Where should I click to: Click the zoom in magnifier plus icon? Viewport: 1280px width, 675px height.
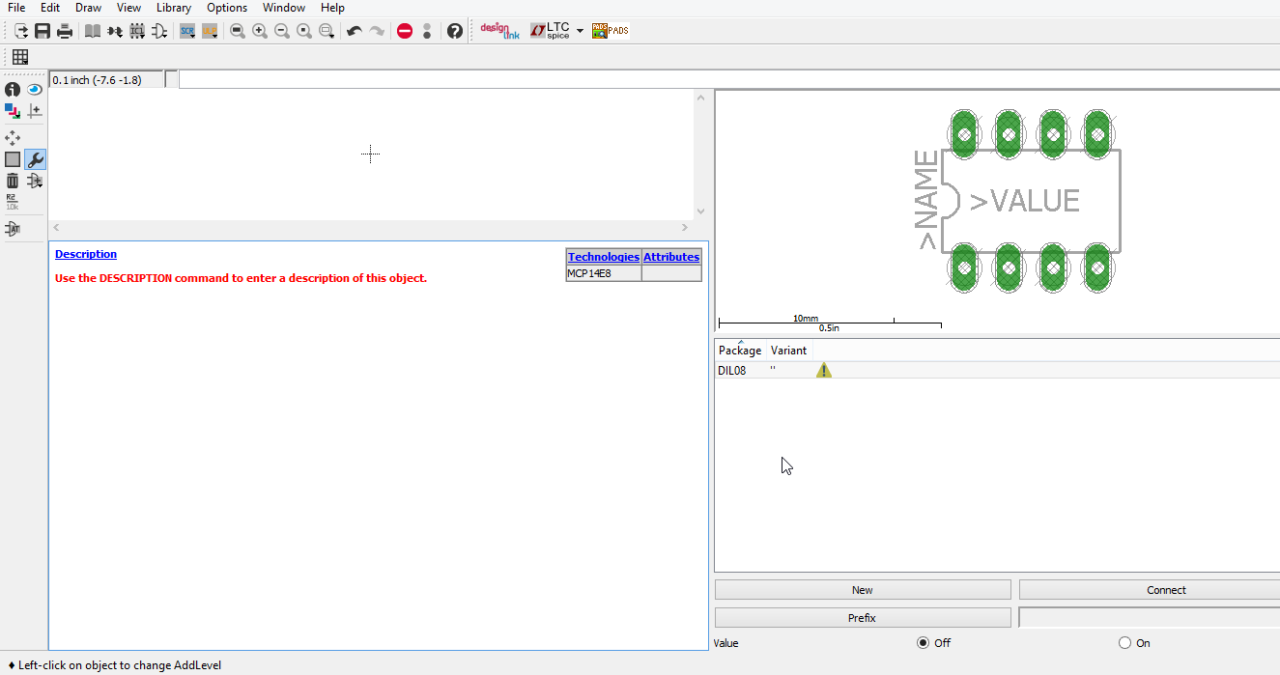(x=260, y=31)
